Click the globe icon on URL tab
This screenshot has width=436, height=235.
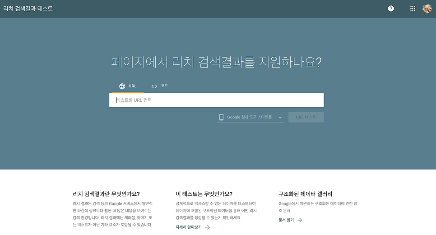tap(122, 86)
